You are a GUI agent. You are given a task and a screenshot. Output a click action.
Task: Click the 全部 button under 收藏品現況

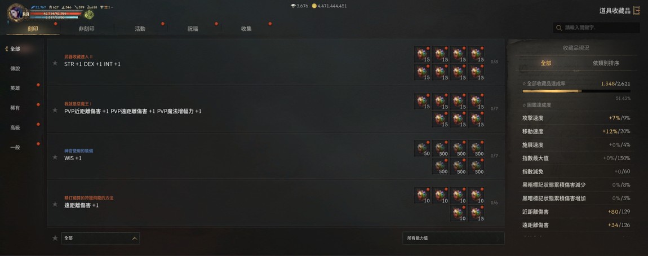(546, 63)
